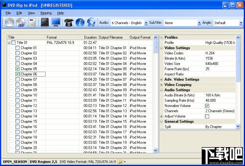Open DVD disc from the toolbar
This screenshot has width=245, height=166.
tap(10, 22)
